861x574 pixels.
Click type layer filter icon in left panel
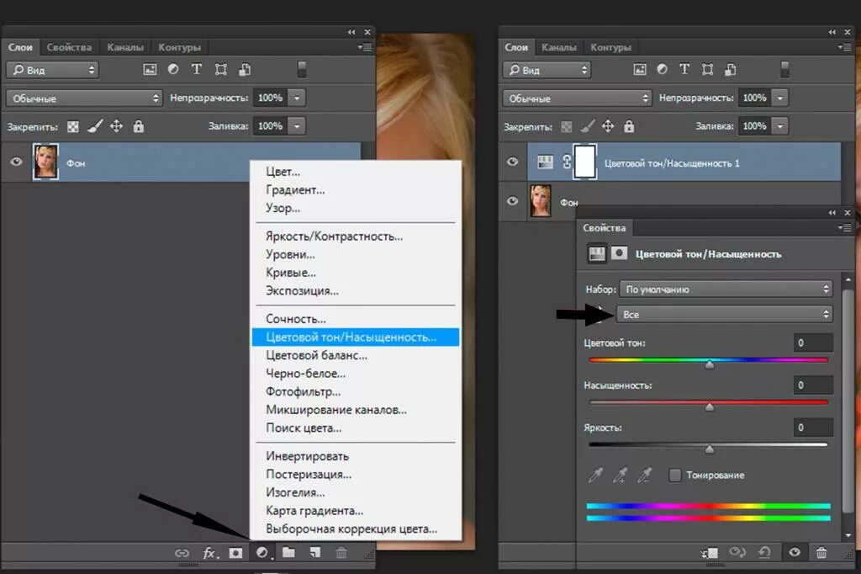point(197,69)
